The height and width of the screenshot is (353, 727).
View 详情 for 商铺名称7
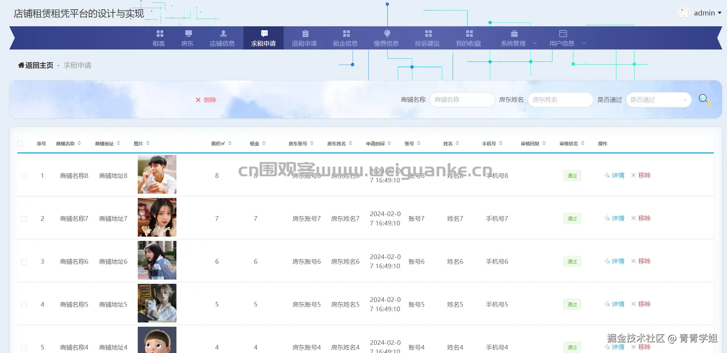pyautogui.click(x=614, y=218)
